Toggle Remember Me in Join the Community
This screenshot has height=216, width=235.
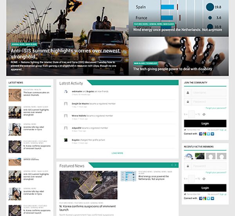pos(185,129)
